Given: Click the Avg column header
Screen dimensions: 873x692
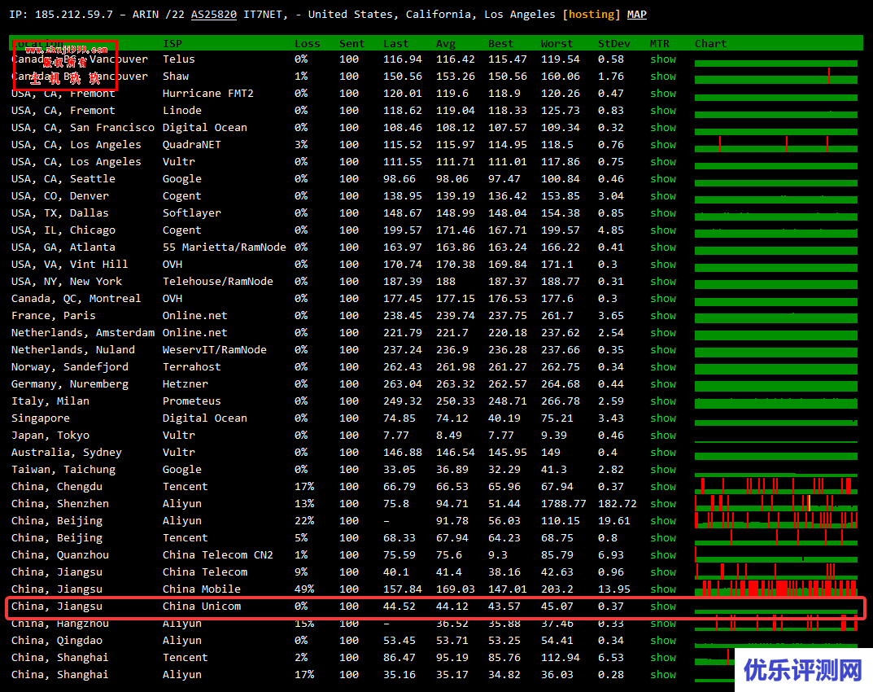Looking at the screenshot, I should coord(446,43).
